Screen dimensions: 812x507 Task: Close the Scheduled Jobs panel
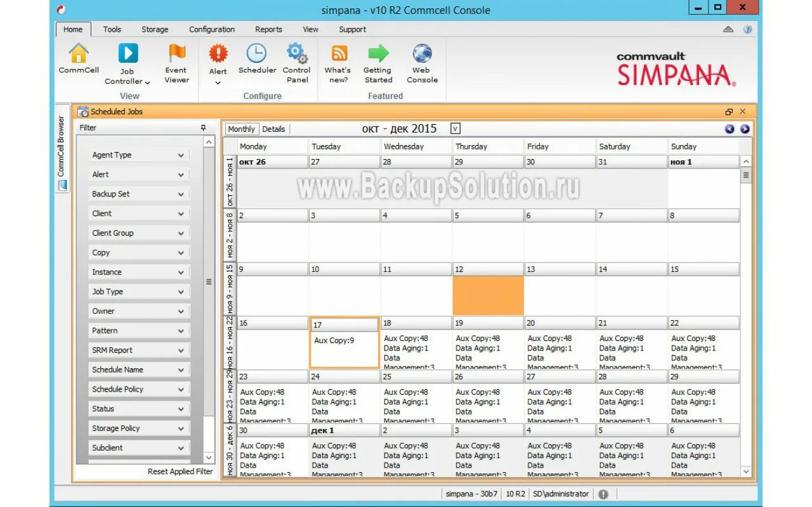(x=743, y=112)
